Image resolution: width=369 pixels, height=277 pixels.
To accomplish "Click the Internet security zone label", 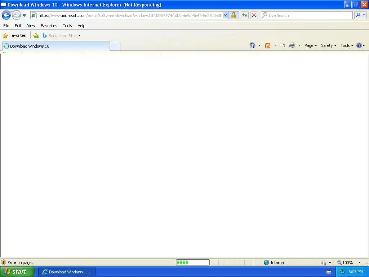I will click(278, 263).
